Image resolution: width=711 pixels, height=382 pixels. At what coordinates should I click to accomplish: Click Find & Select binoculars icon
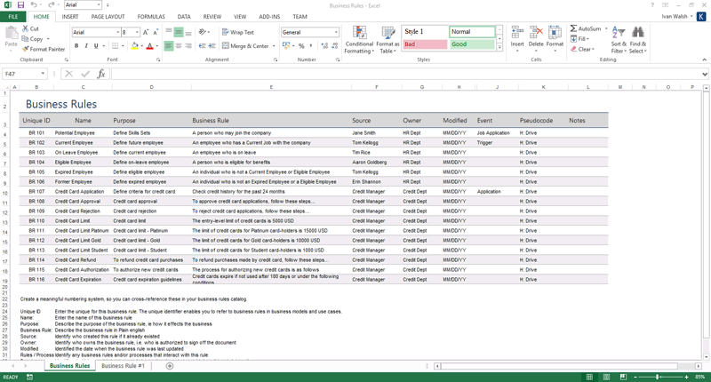638,32
